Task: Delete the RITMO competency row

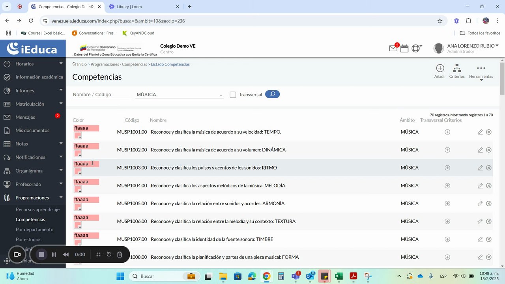Action: point(489,168)
